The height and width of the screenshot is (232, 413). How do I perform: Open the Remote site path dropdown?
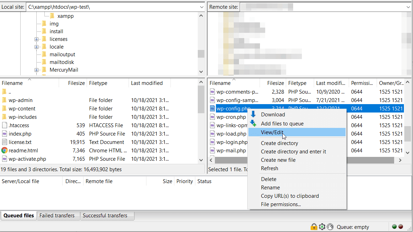click(x=408, y=7)
